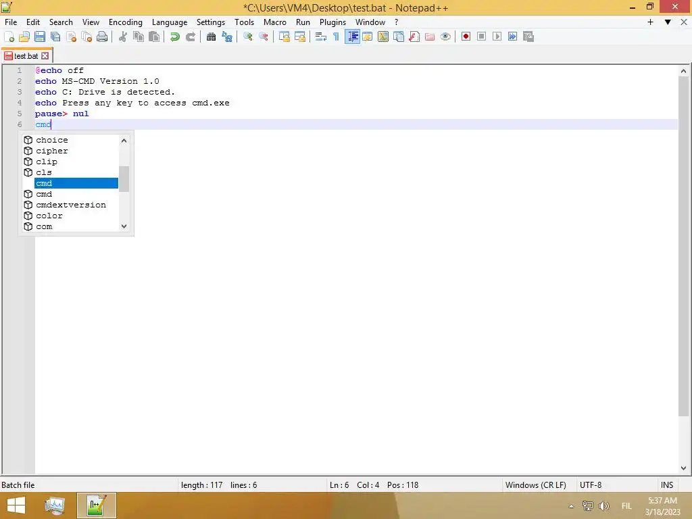Click the plus button beside the menu bar
The width and height of the screenshot is (692, 519).
pyautogui.click(x=650, y=22)
